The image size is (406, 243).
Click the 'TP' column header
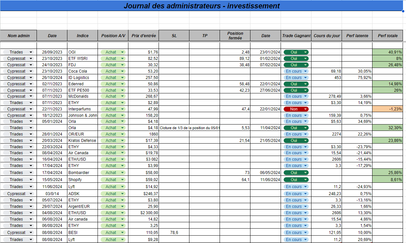[x=205, y=36]
